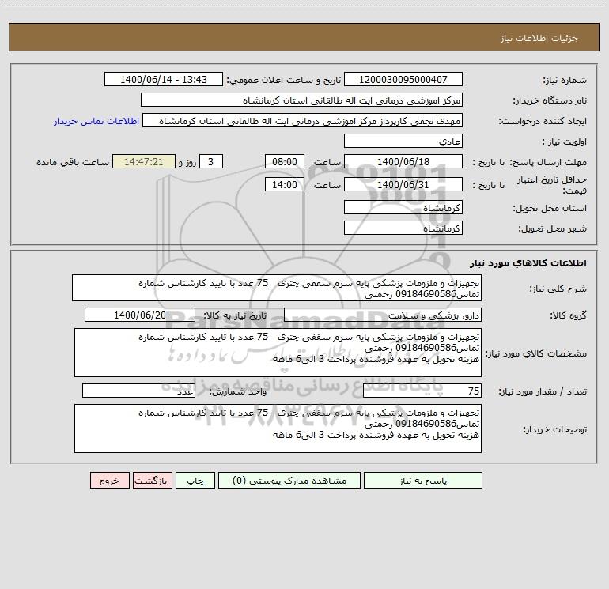Click the 'اولویت نیاز :' label

(x=565, y=142)
